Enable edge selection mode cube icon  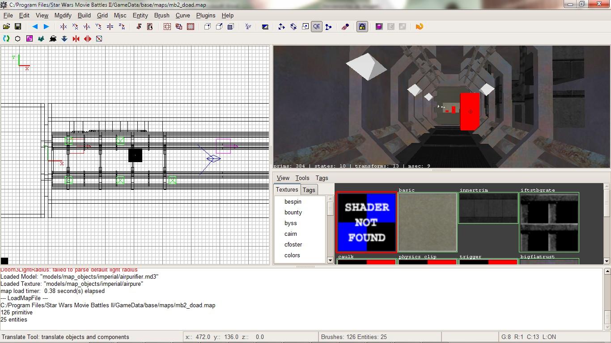[x=219, y=27]
